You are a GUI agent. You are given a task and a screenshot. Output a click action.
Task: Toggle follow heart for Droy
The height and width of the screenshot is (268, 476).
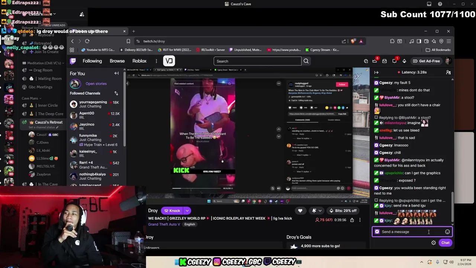pyautogui.click(x=300, y=211)
